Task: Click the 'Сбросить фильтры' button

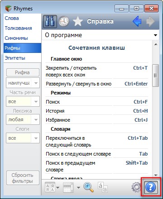Action: [23, 178]
